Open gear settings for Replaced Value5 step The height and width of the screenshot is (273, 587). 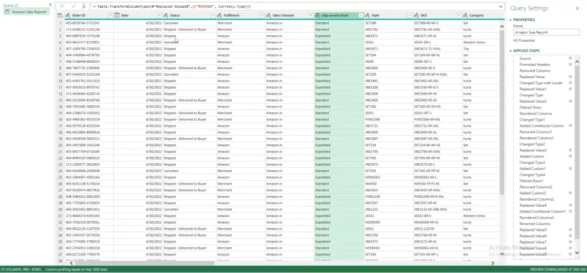(570, 230)
